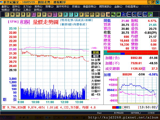The height and width of the screenshot is (120, 160).
Task: Click the stock code [1714] label
Action: [x=13, y=22]
